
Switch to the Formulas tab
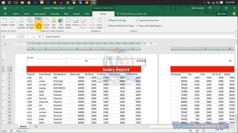tap(55, 14)
